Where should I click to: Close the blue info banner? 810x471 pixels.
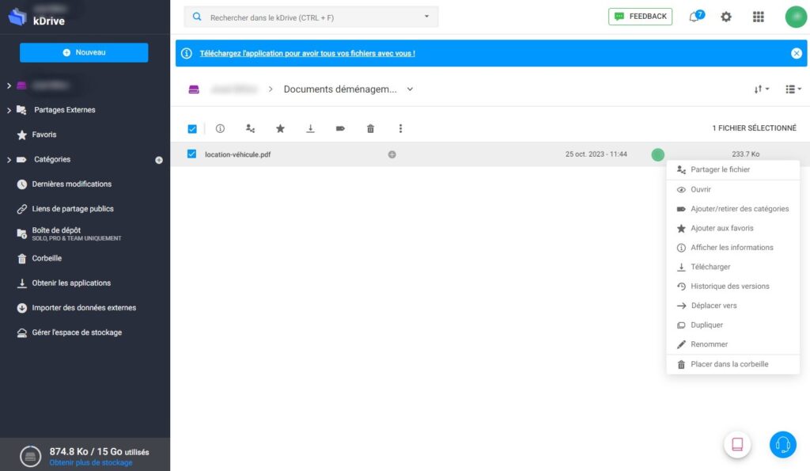[x=796, y=53]
